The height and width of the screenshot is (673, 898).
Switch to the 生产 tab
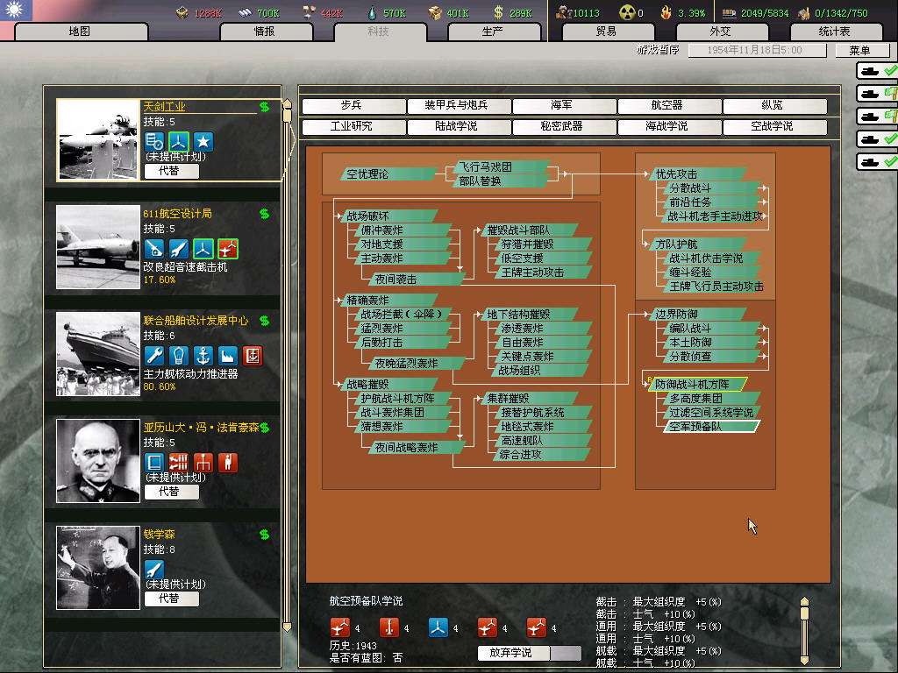coord(492,32)
